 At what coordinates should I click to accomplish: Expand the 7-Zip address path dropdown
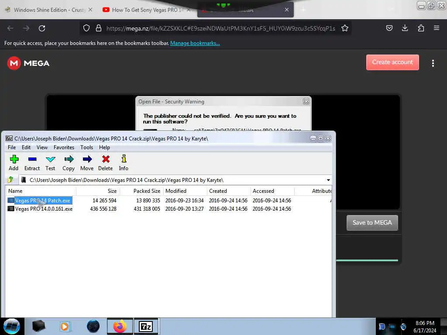point(328,180)
